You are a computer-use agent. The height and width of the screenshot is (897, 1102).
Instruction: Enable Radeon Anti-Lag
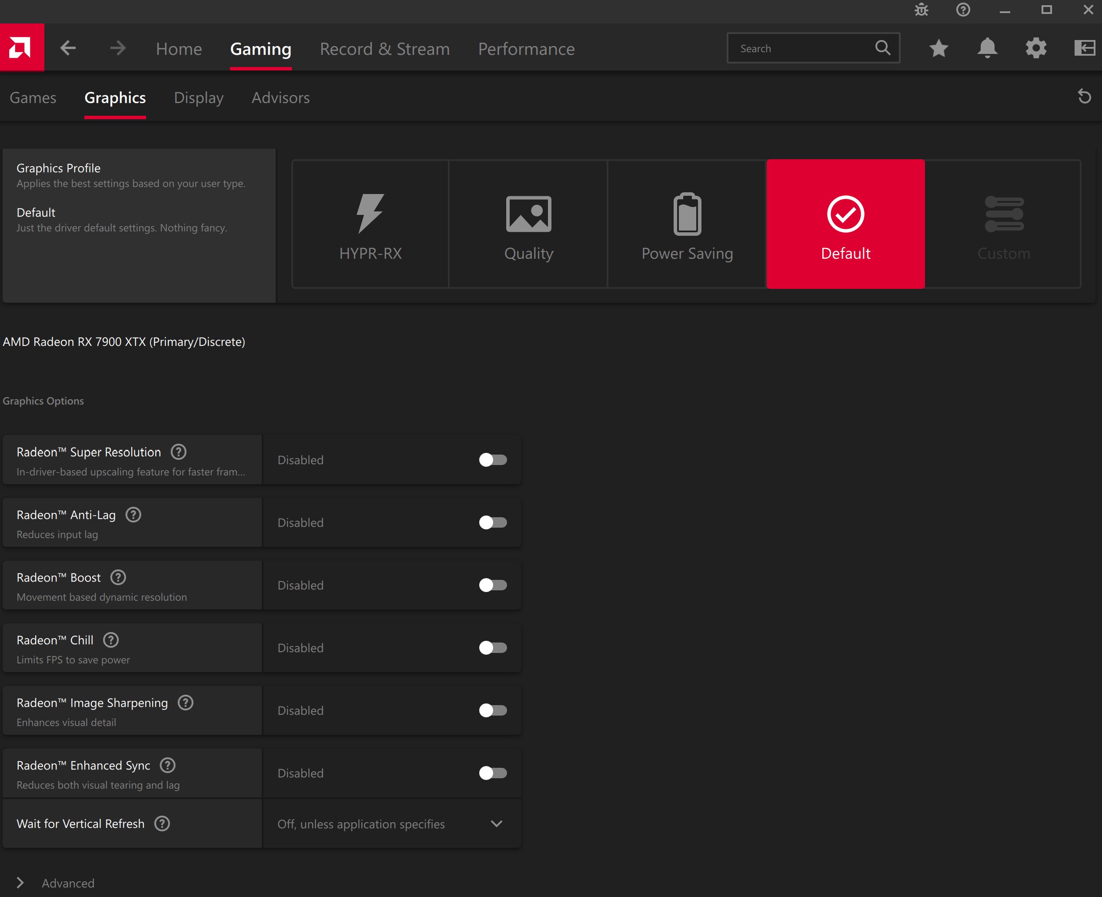pos(493,522)
